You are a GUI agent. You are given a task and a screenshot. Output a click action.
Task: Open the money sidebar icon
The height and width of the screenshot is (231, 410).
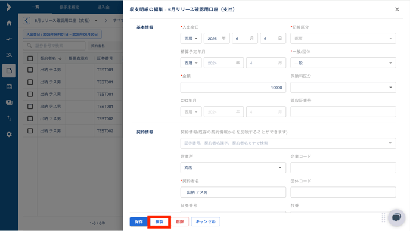9,102
